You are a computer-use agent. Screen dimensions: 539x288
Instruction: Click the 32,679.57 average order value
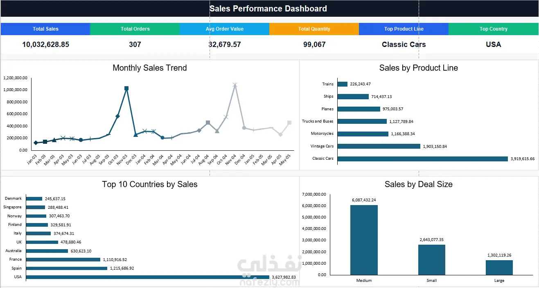pos(225,45)
